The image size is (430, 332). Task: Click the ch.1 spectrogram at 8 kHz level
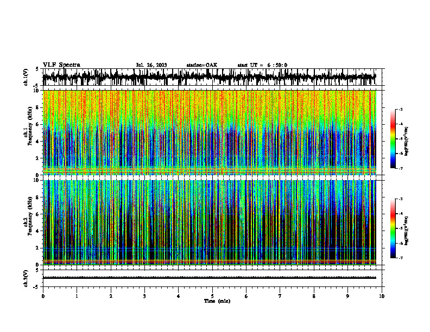[x=210, y=107]
